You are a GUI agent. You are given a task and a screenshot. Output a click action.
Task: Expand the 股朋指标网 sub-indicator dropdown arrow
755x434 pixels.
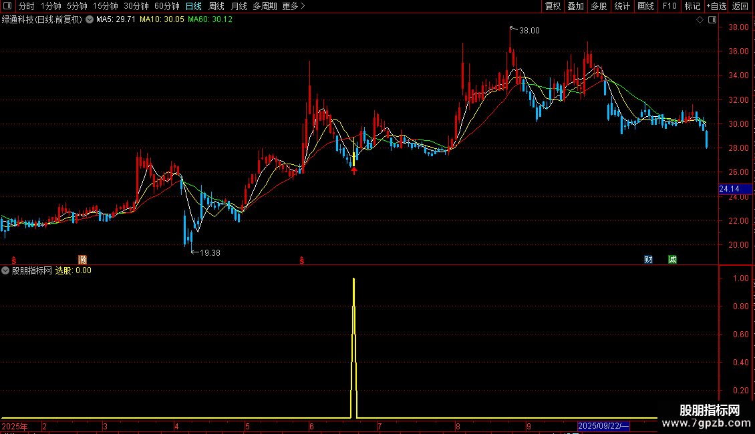(5, 270)
